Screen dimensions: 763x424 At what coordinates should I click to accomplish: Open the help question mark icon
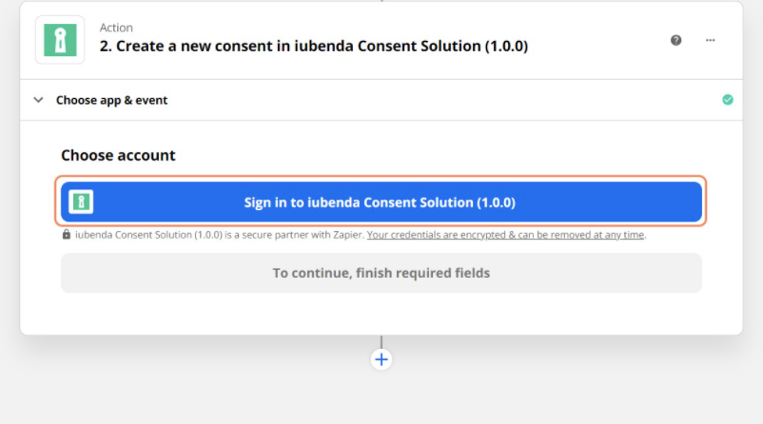675,40
